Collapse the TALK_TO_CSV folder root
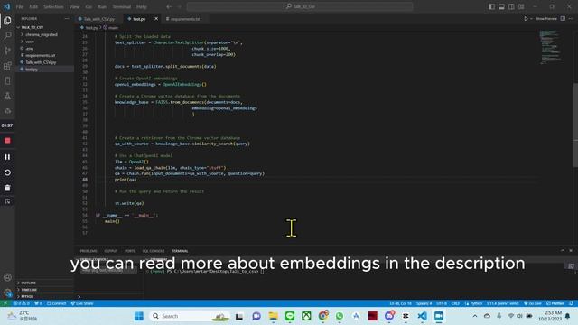The height and width of the screenshot is (325, 578). click(33, 27)
